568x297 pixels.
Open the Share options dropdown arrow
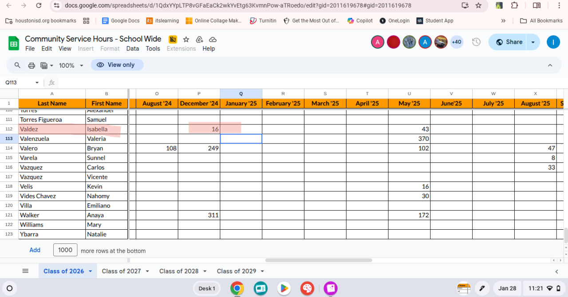[x=533, y=42]
